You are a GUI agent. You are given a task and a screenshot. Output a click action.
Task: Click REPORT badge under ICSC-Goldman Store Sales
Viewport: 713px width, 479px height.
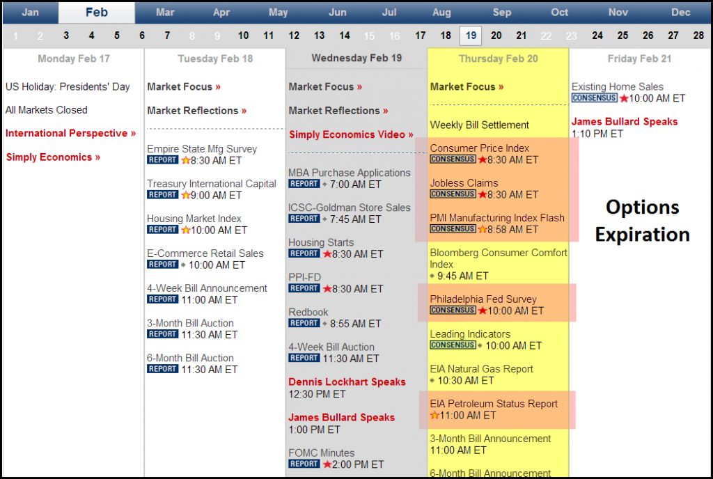pyautogui.click(x=304, y=219)
